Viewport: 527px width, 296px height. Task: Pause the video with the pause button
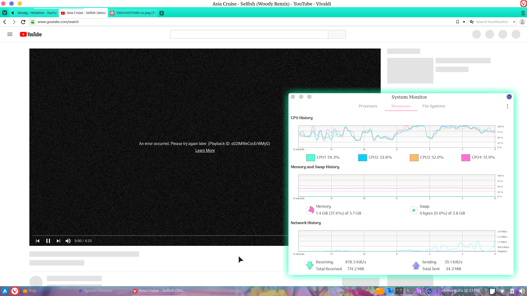48,241
